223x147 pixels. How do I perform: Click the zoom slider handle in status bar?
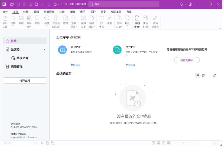tap(184, 143)
